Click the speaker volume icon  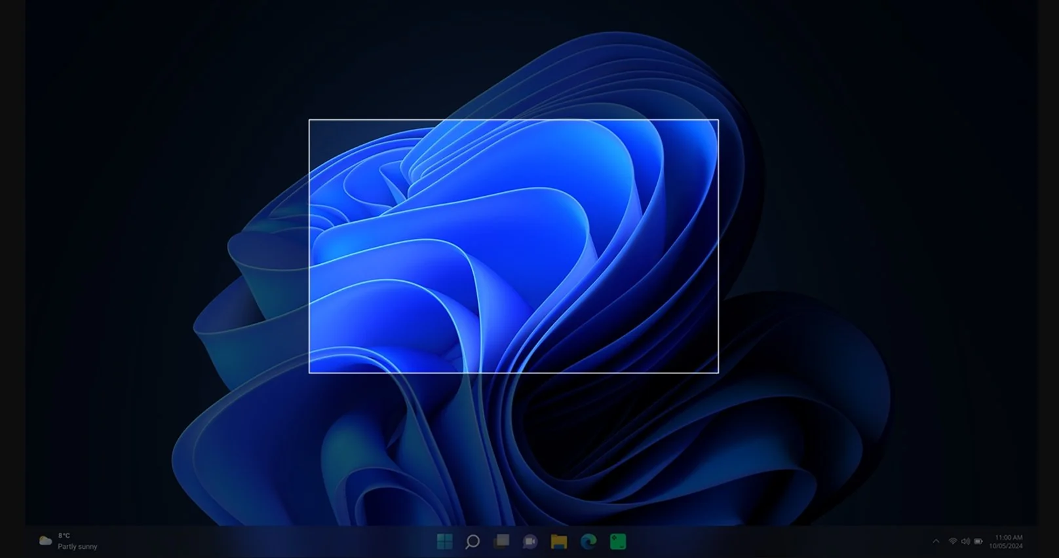965,542
